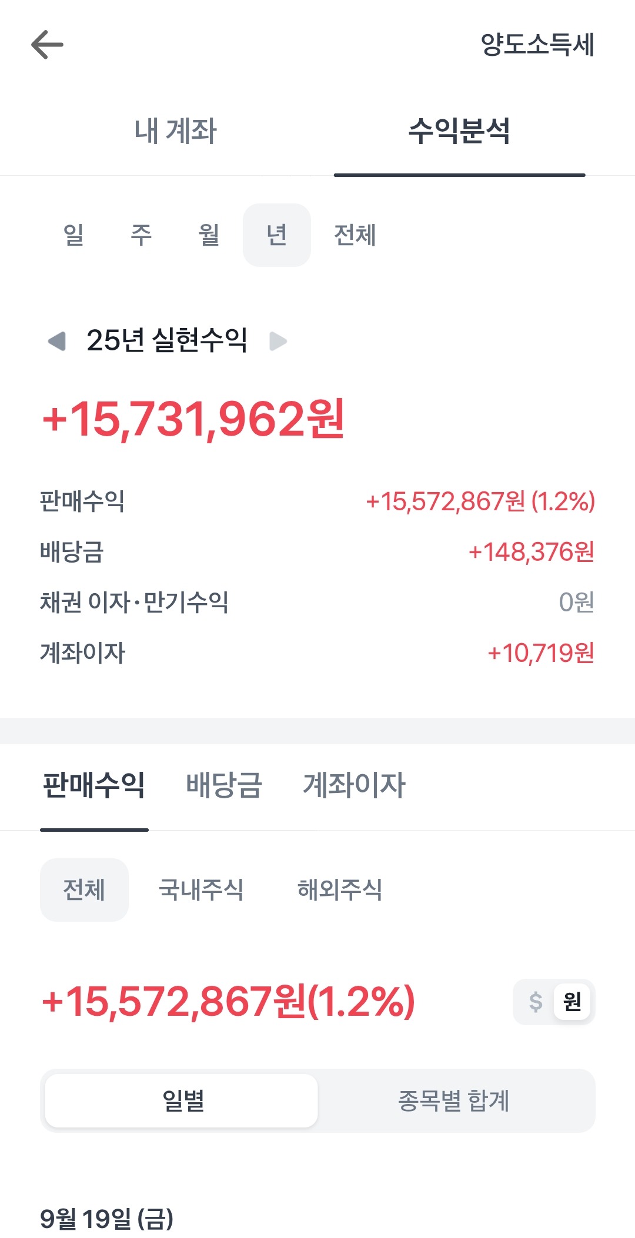Choose the 일 period filter
Image resolution: width=635 pixels, height=1238 pixels.
(x=73, y=235)
